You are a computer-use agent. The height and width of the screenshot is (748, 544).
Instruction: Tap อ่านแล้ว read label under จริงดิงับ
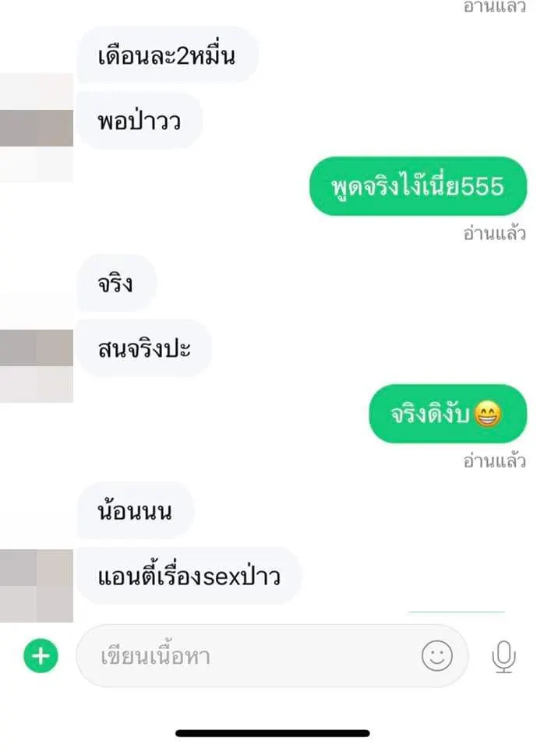pyautogui.click(x=494, y=461)
